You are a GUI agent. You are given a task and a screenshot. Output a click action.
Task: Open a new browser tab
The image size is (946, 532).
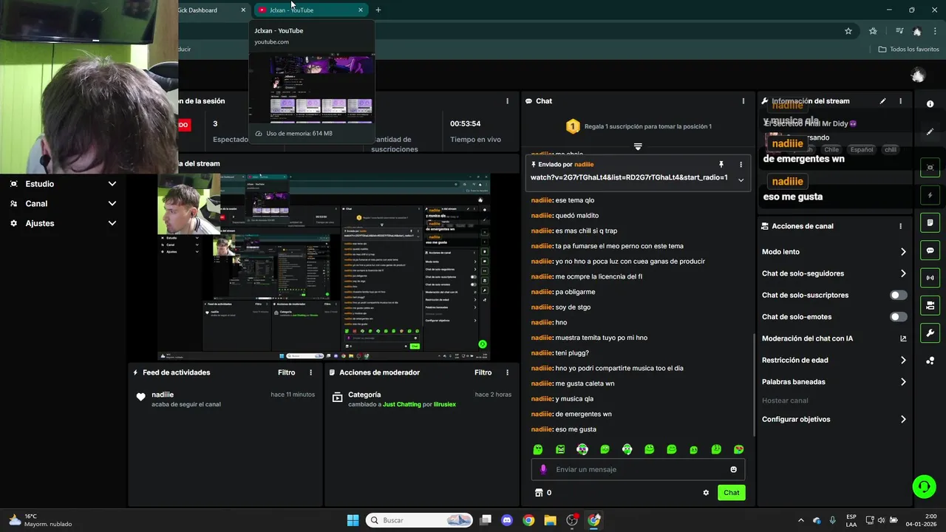(x=378, y=10)
